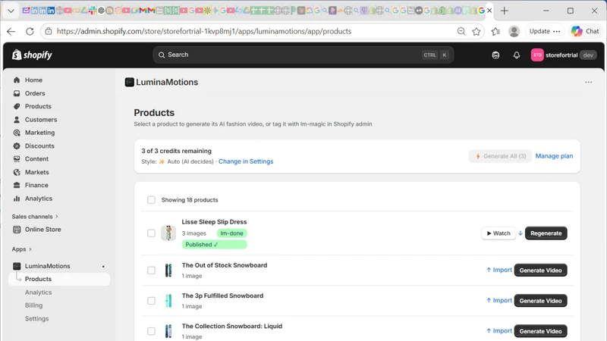The width and height of the screenshot is (607, 341).
Task: Open the LuminaMotions three-dots menu
Action: click(589, 83)
